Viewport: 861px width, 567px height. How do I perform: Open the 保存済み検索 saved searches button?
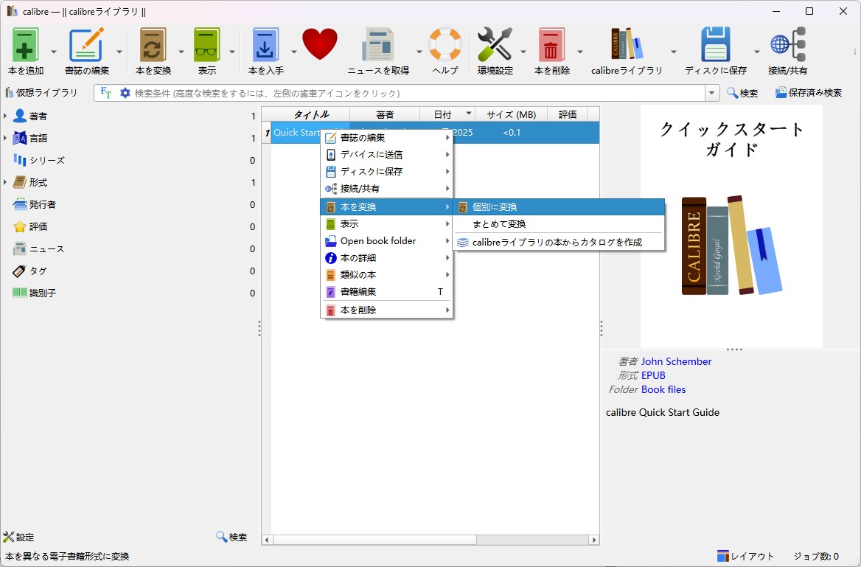(808, 93)
